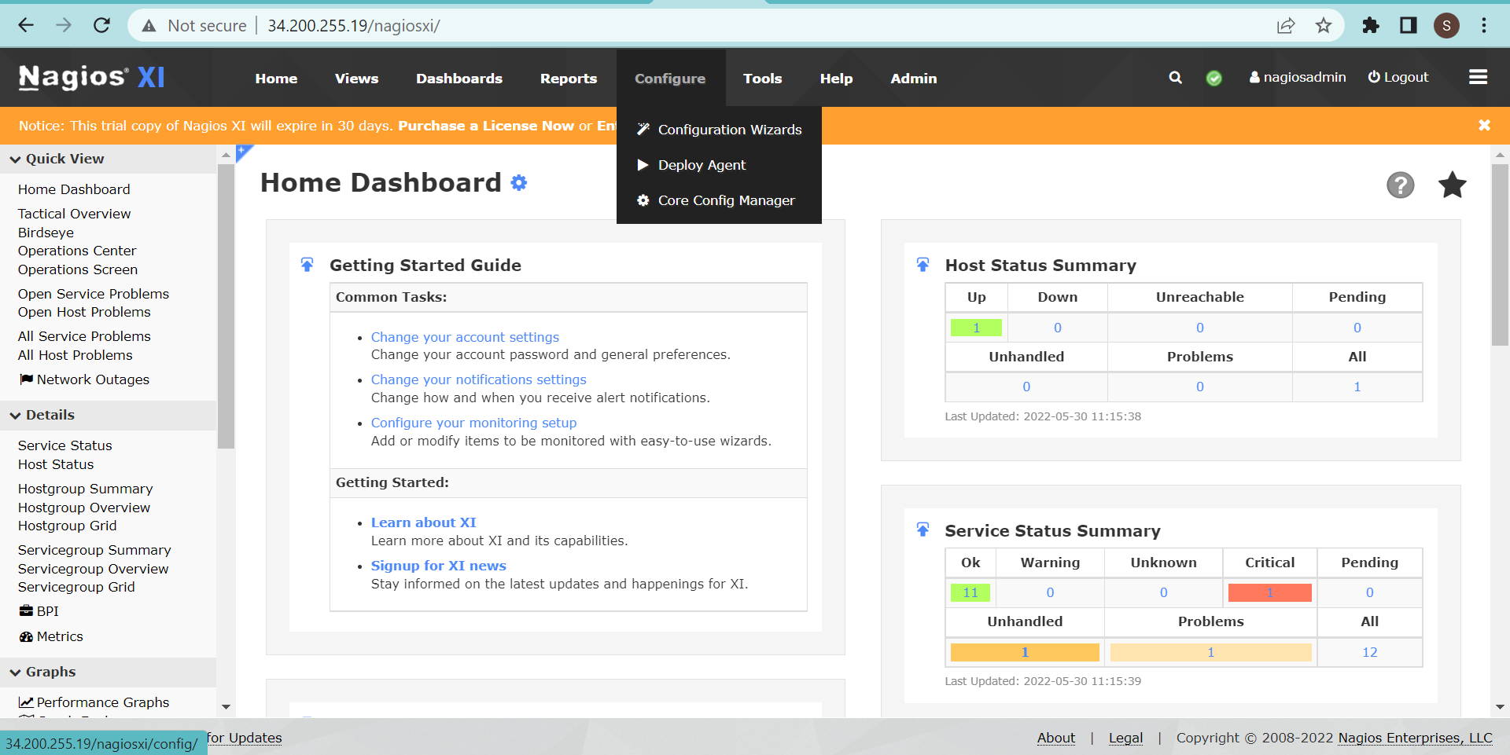
Task: Dismiss the trial notice with X
Action: click(x=1484, y=125)
